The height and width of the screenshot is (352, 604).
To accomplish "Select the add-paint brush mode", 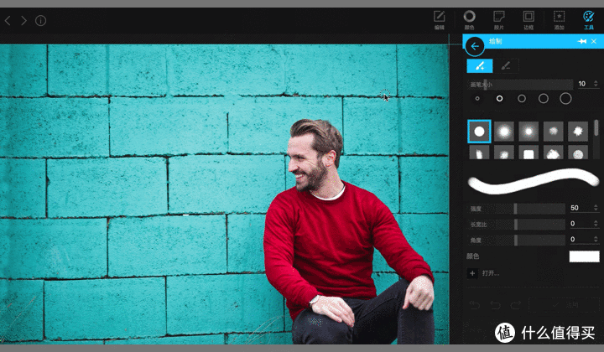I will click(x=480, y=65).
